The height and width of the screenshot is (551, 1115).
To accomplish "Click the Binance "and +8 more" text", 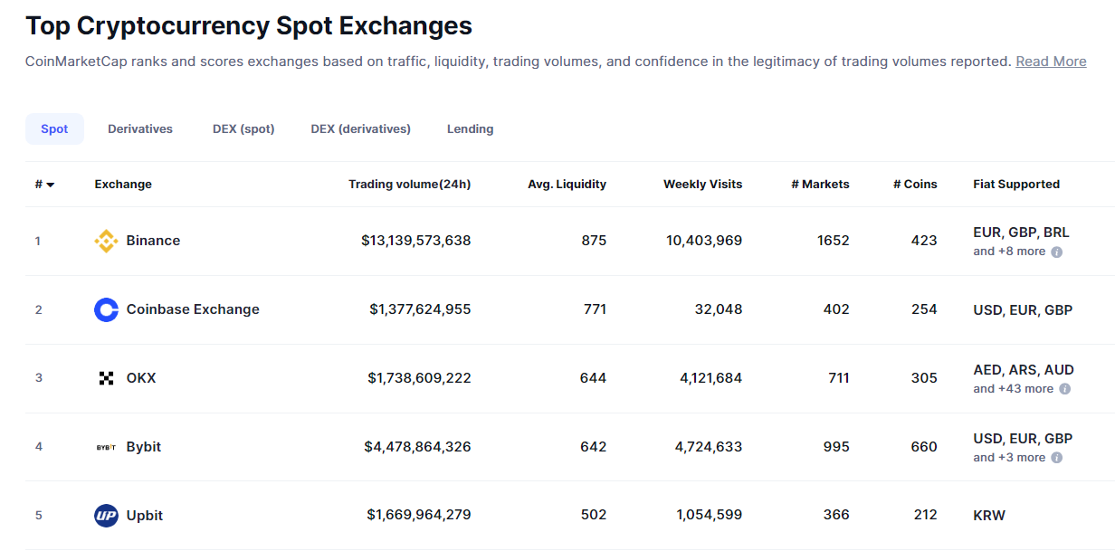I will tap(1009, 252).
